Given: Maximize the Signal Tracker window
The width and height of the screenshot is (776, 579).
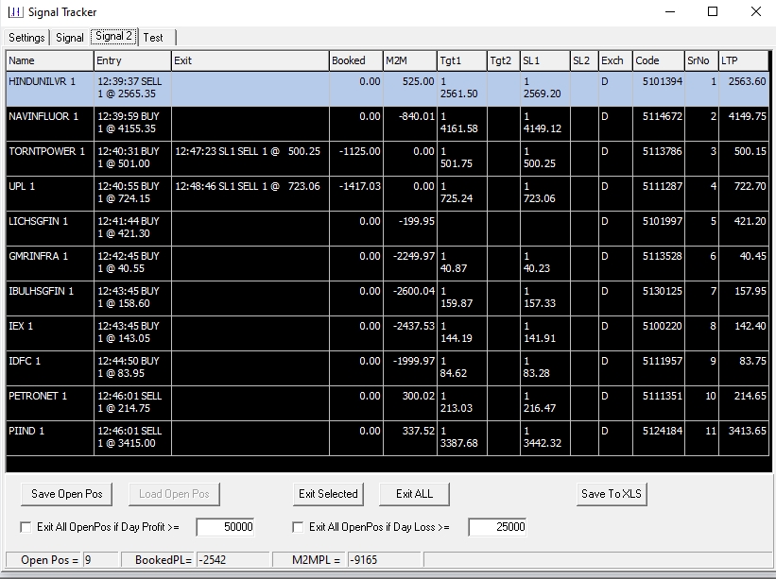Looking at the screenshot, I should [713, 11].
